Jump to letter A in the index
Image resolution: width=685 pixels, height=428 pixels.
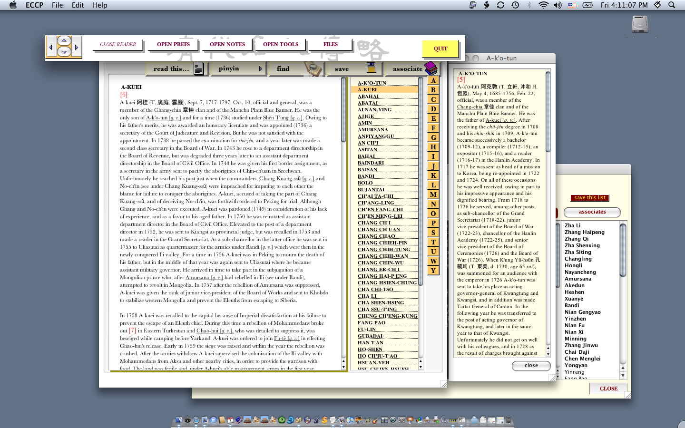tap(433, 80)
